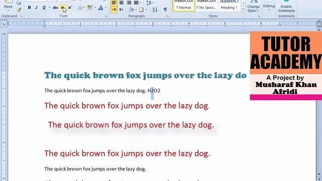
Task: Click the tab selector at ruler corner
Action: coord(4,24)
